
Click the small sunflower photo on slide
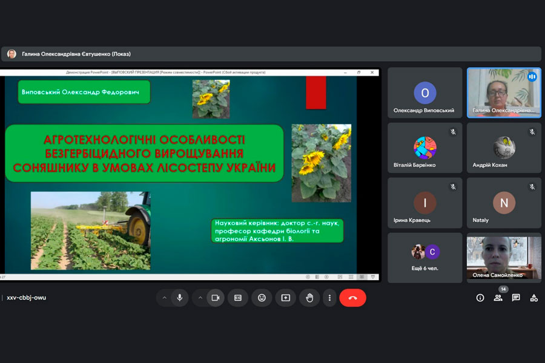coord(211,99)
